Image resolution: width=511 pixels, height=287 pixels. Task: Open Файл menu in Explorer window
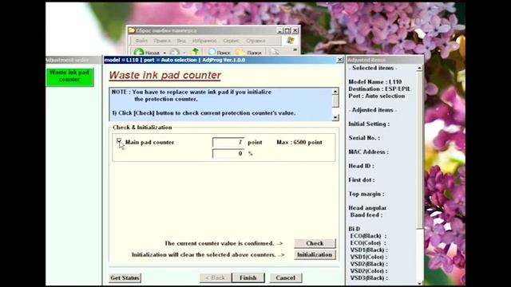pos(141,41)
